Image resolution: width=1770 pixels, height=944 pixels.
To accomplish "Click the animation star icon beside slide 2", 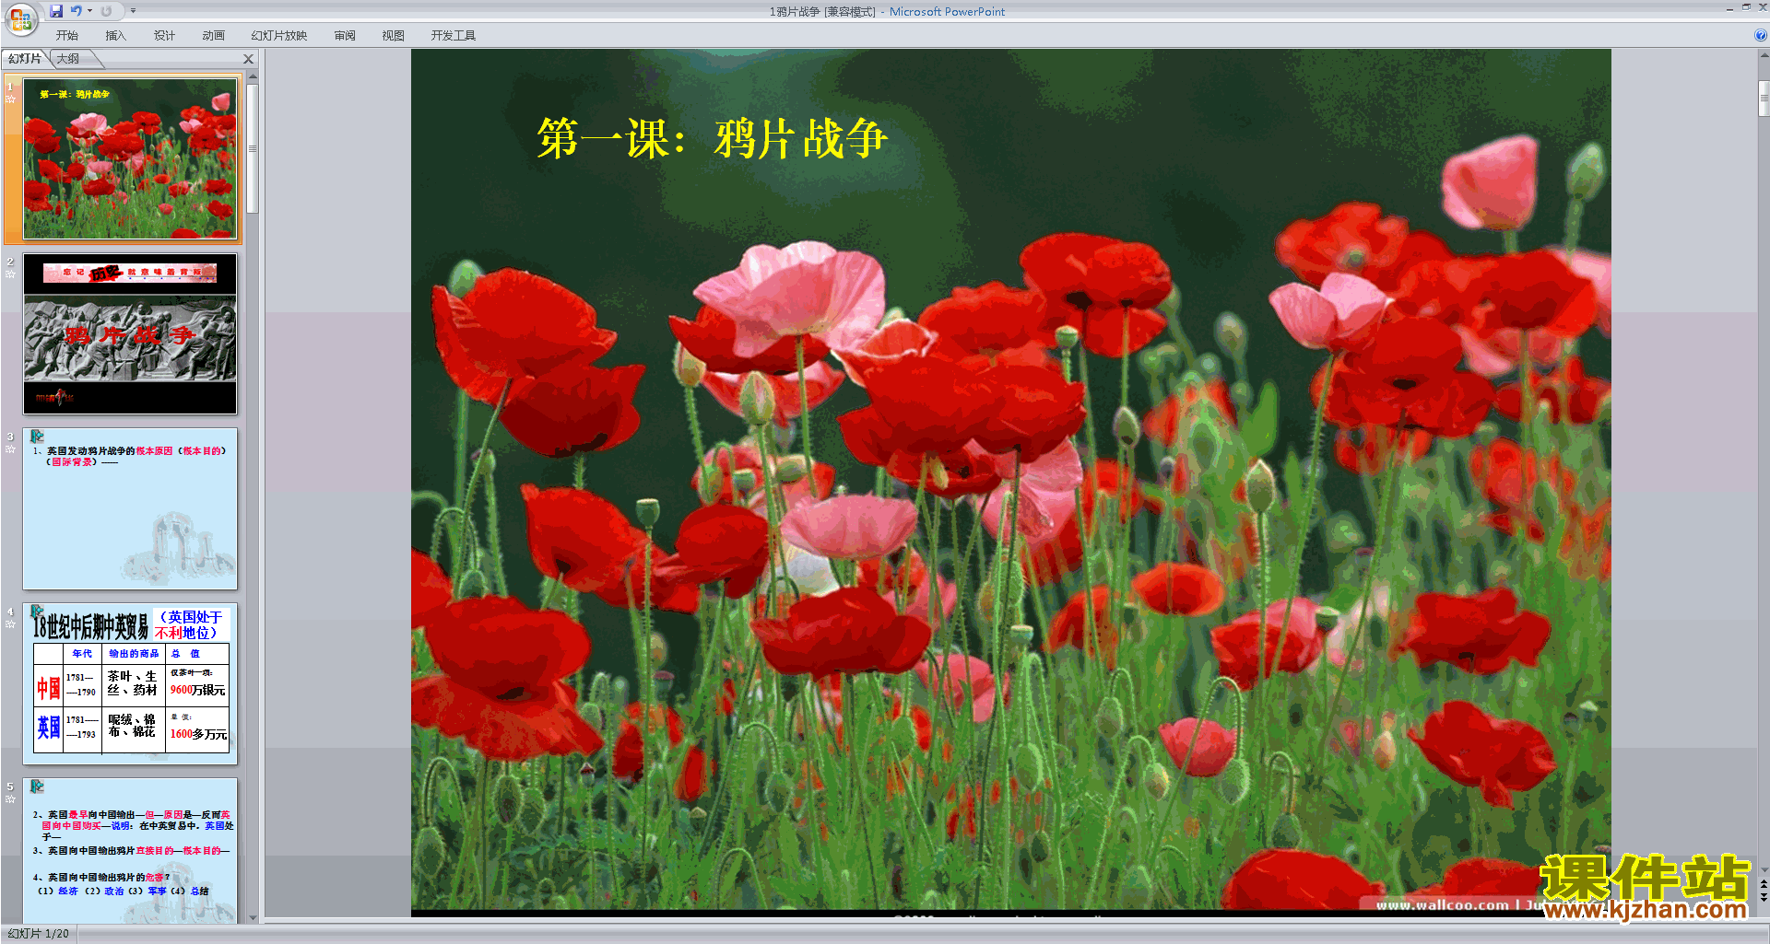I will pyautogui.click(x=11, y=274).
